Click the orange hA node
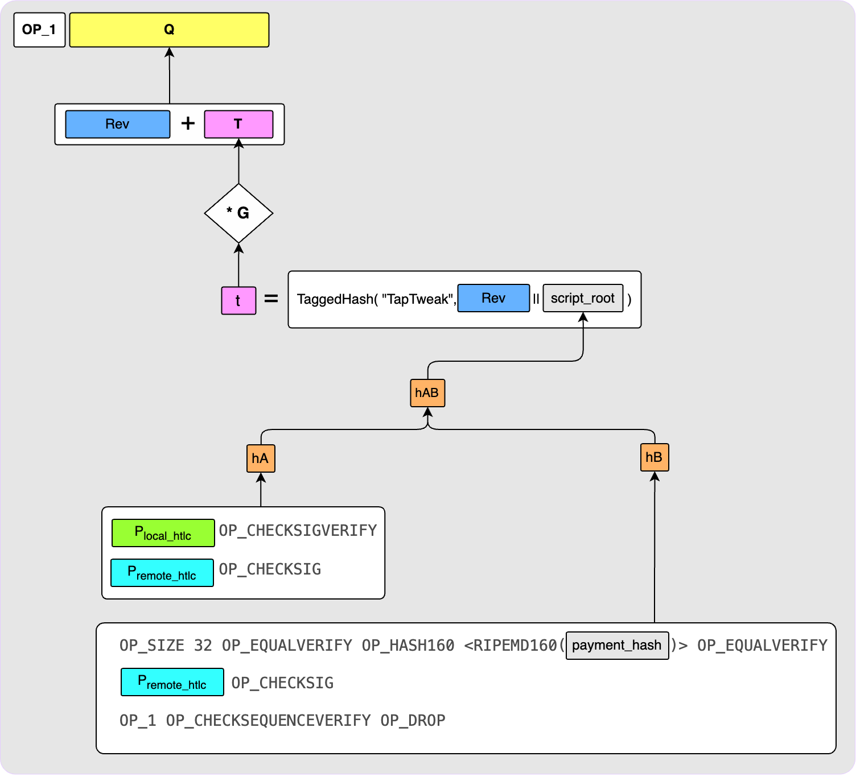Image resolution: width=856 pixels, height=777 pixels. point(261,458)
